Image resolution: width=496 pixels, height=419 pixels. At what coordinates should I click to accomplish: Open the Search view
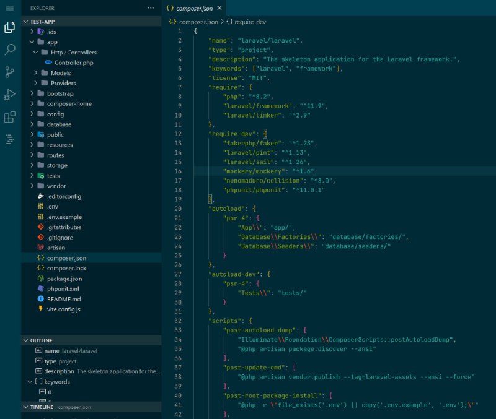point(10,50)
